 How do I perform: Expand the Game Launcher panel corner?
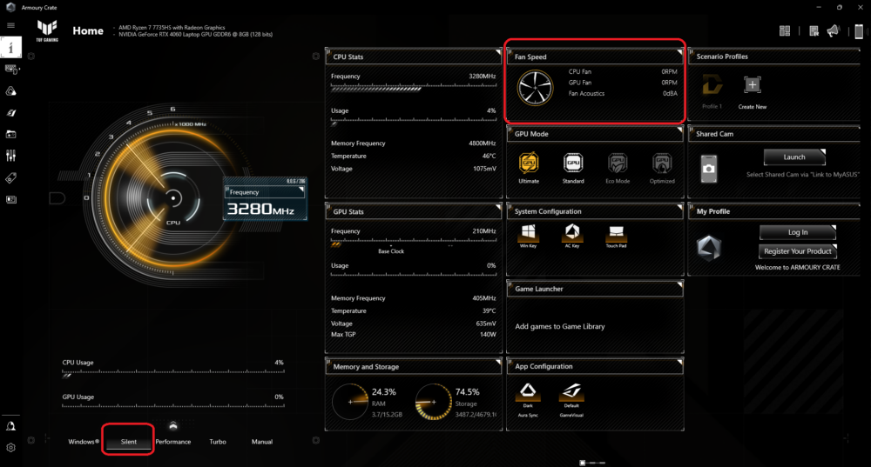point(679,284)
